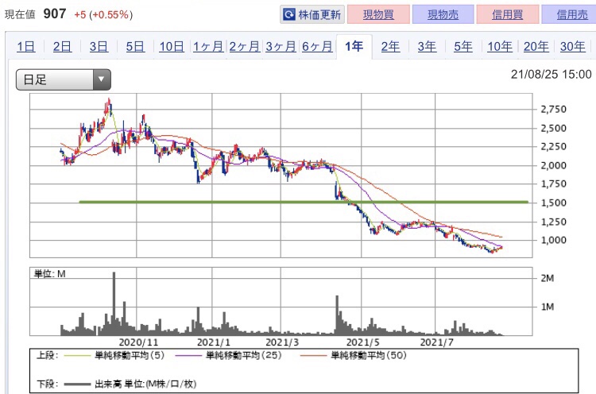Click the 単純移動平均(5) legend entry
Image resolution: width=596 pixels, height=394 pixels.
click(x=114, y=356)
